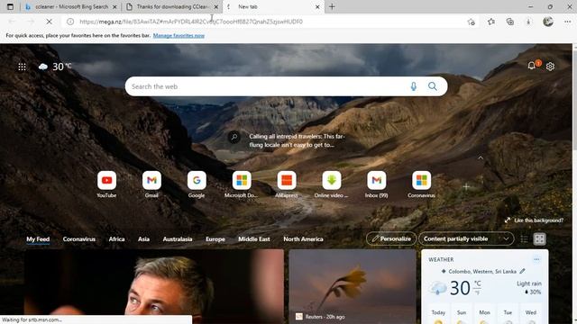Open the AliExpress quick link
577x324 pixels.
point(287,184)
